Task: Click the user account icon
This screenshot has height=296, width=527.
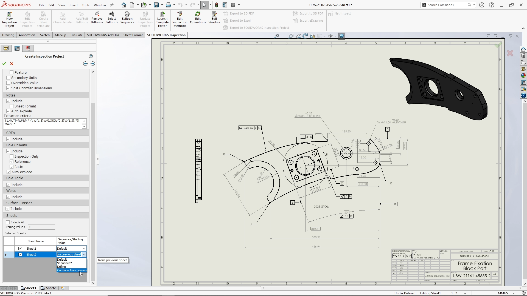Action: pos(482,5)
